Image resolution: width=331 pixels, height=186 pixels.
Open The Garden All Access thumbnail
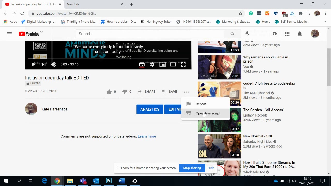pos(219,120)
